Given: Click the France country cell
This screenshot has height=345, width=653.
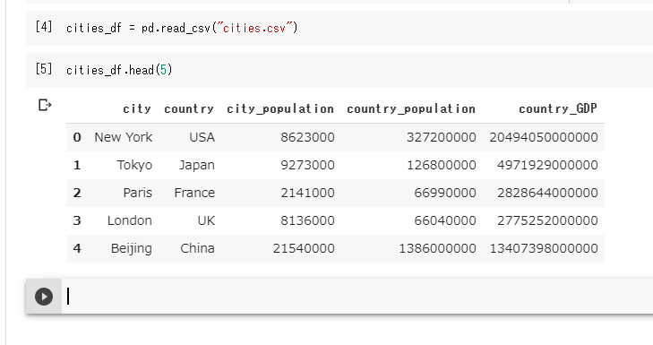Looking at the screenshot, I should 194,193.
